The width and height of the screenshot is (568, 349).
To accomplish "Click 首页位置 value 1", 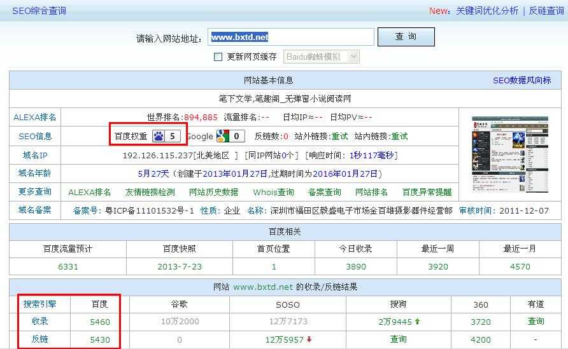I will (274, 267).
